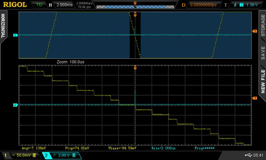The image size is (266, 160).
Task: Click channel 2 trigger source badge
Action: tap(241, 5)
